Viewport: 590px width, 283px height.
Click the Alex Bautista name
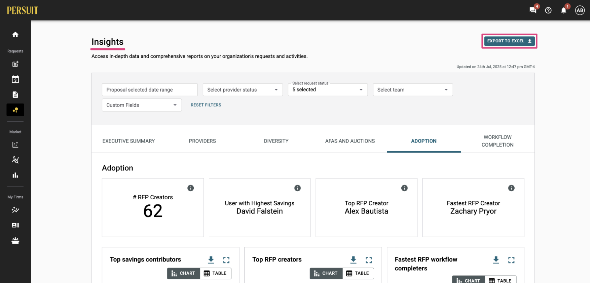pyautogui.click(x=366, y=211)
